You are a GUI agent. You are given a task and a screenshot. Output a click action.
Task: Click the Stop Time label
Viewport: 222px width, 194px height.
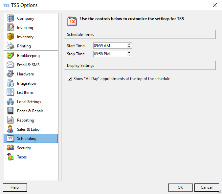coord(76,54)
